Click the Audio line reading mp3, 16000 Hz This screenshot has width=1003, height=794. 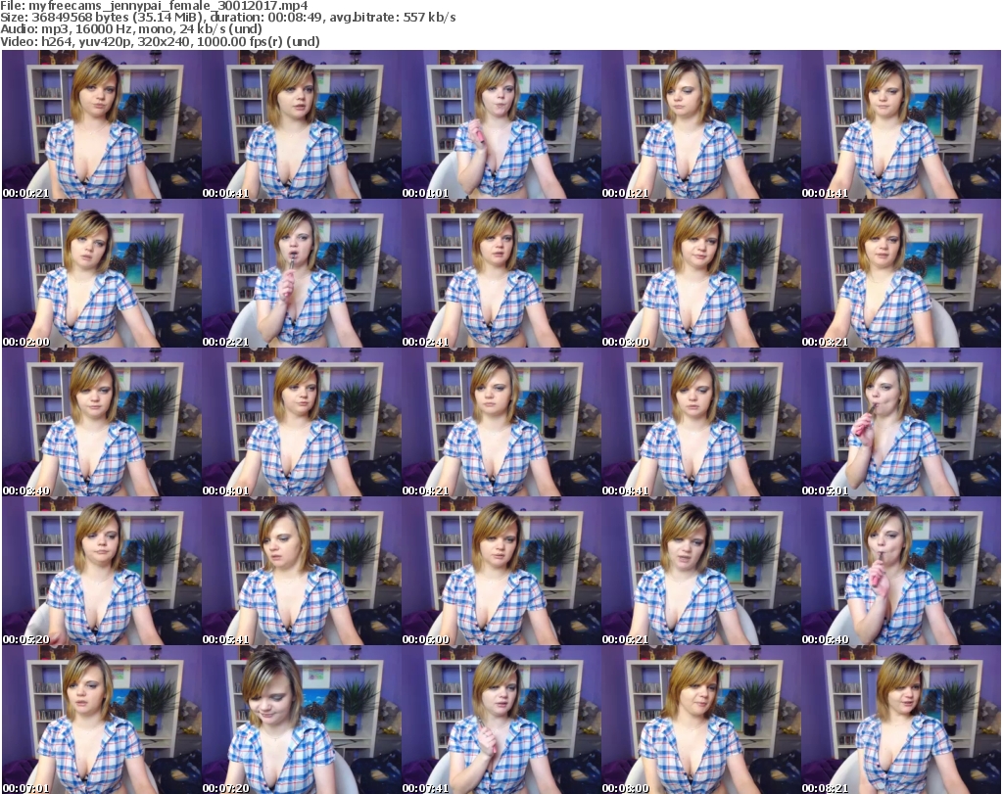(x=131, y=29)
